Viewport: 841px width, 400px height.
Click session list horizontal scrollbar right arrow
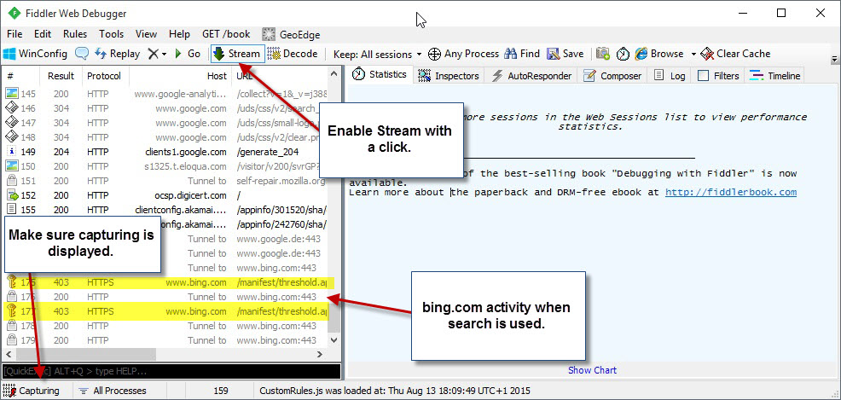(x=319, y=355)
